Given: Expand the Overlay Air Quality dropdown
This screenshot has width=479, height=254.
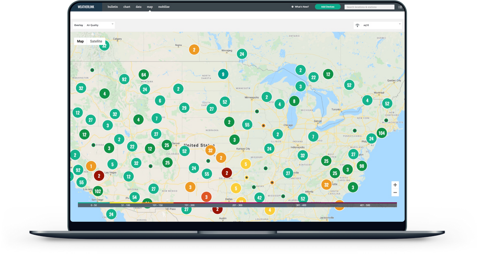Looking at the screenshot, I should click(100, 25).
